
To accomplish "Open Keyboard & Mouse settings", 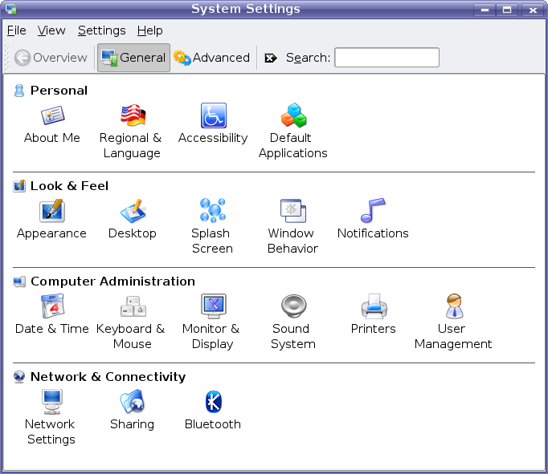I will coord(132,308).
